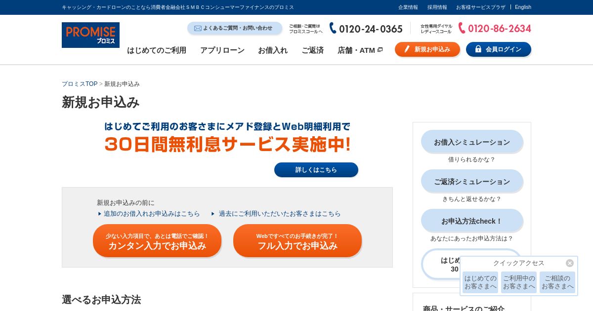The image size is (593, 311).
Task: Open 過去にご利用いただいたお客さまはこちら link
Action: [x=280, y=214]
